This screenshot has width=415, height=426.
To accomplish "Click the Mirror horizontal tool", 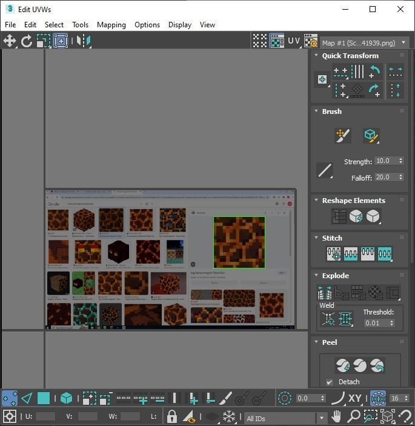I will click(x=84, y=41).
